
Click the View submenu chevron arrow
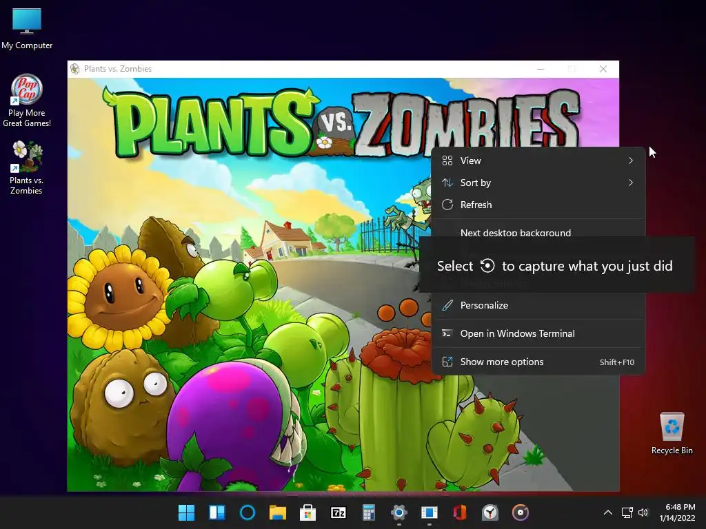point(631,160)
